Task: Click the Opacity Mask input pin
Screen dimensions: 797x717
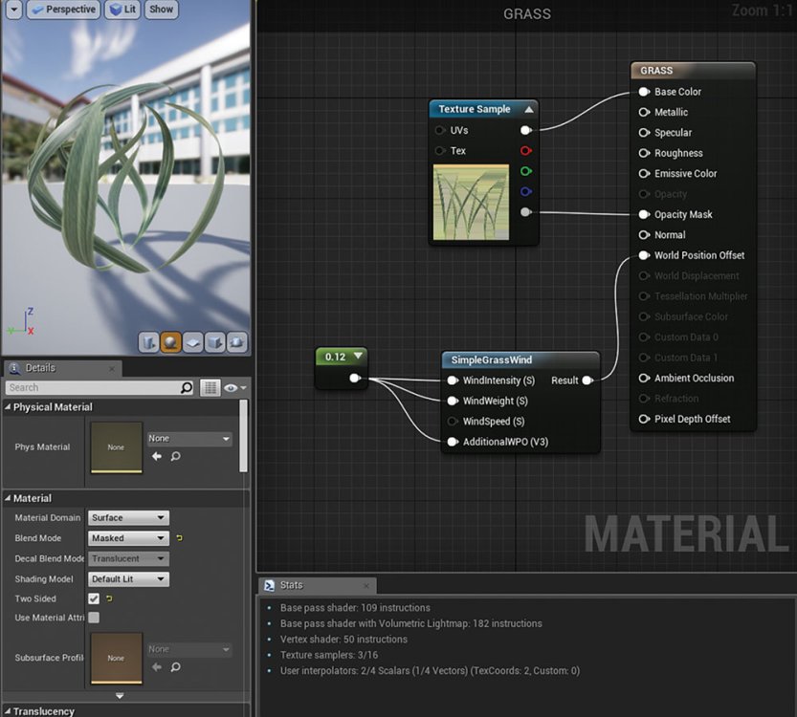Action: coord(644,214)
